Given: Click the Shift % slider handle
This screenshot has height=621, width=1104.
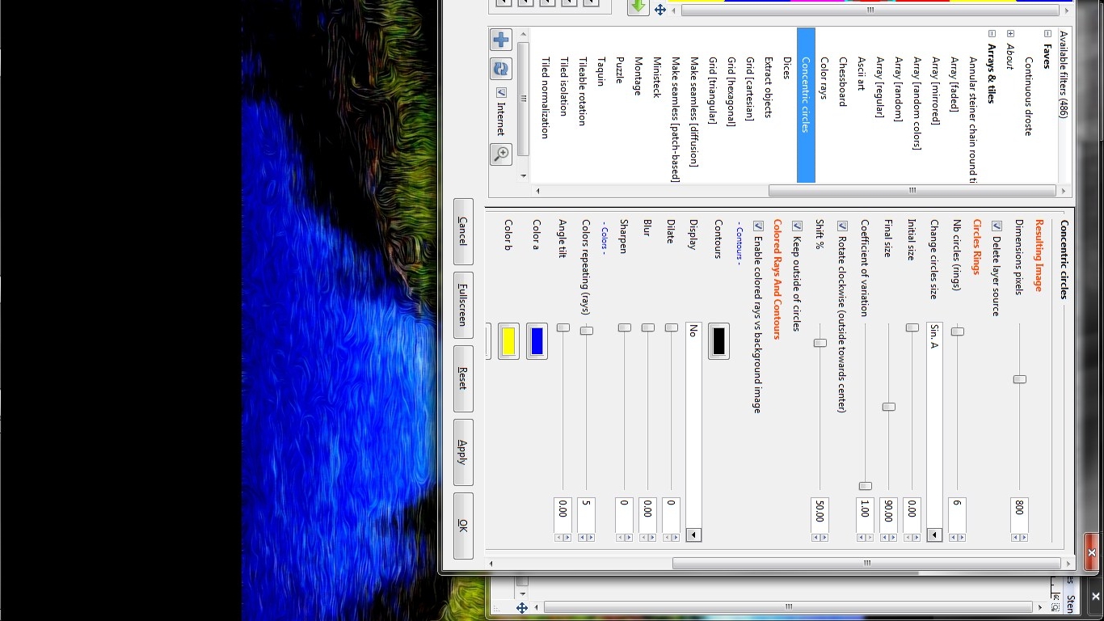Looking at the screenshot, I should point(820,343).
